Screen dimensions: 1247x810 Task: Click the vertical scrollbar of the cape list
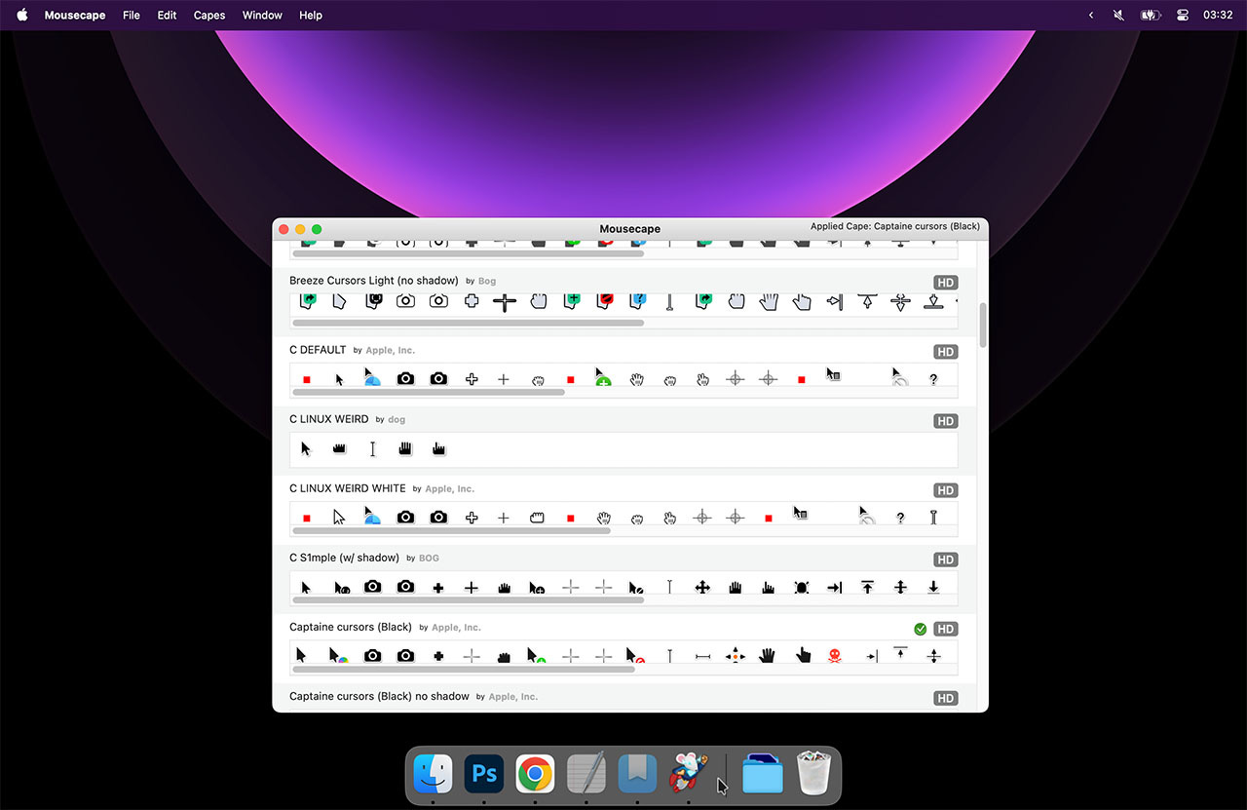(x=983, y=326)
